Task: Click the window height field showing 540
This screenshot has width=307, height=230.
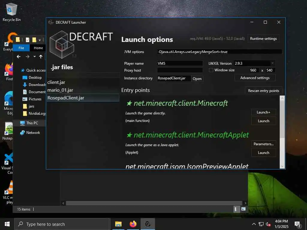Action: tap(270, 70)
